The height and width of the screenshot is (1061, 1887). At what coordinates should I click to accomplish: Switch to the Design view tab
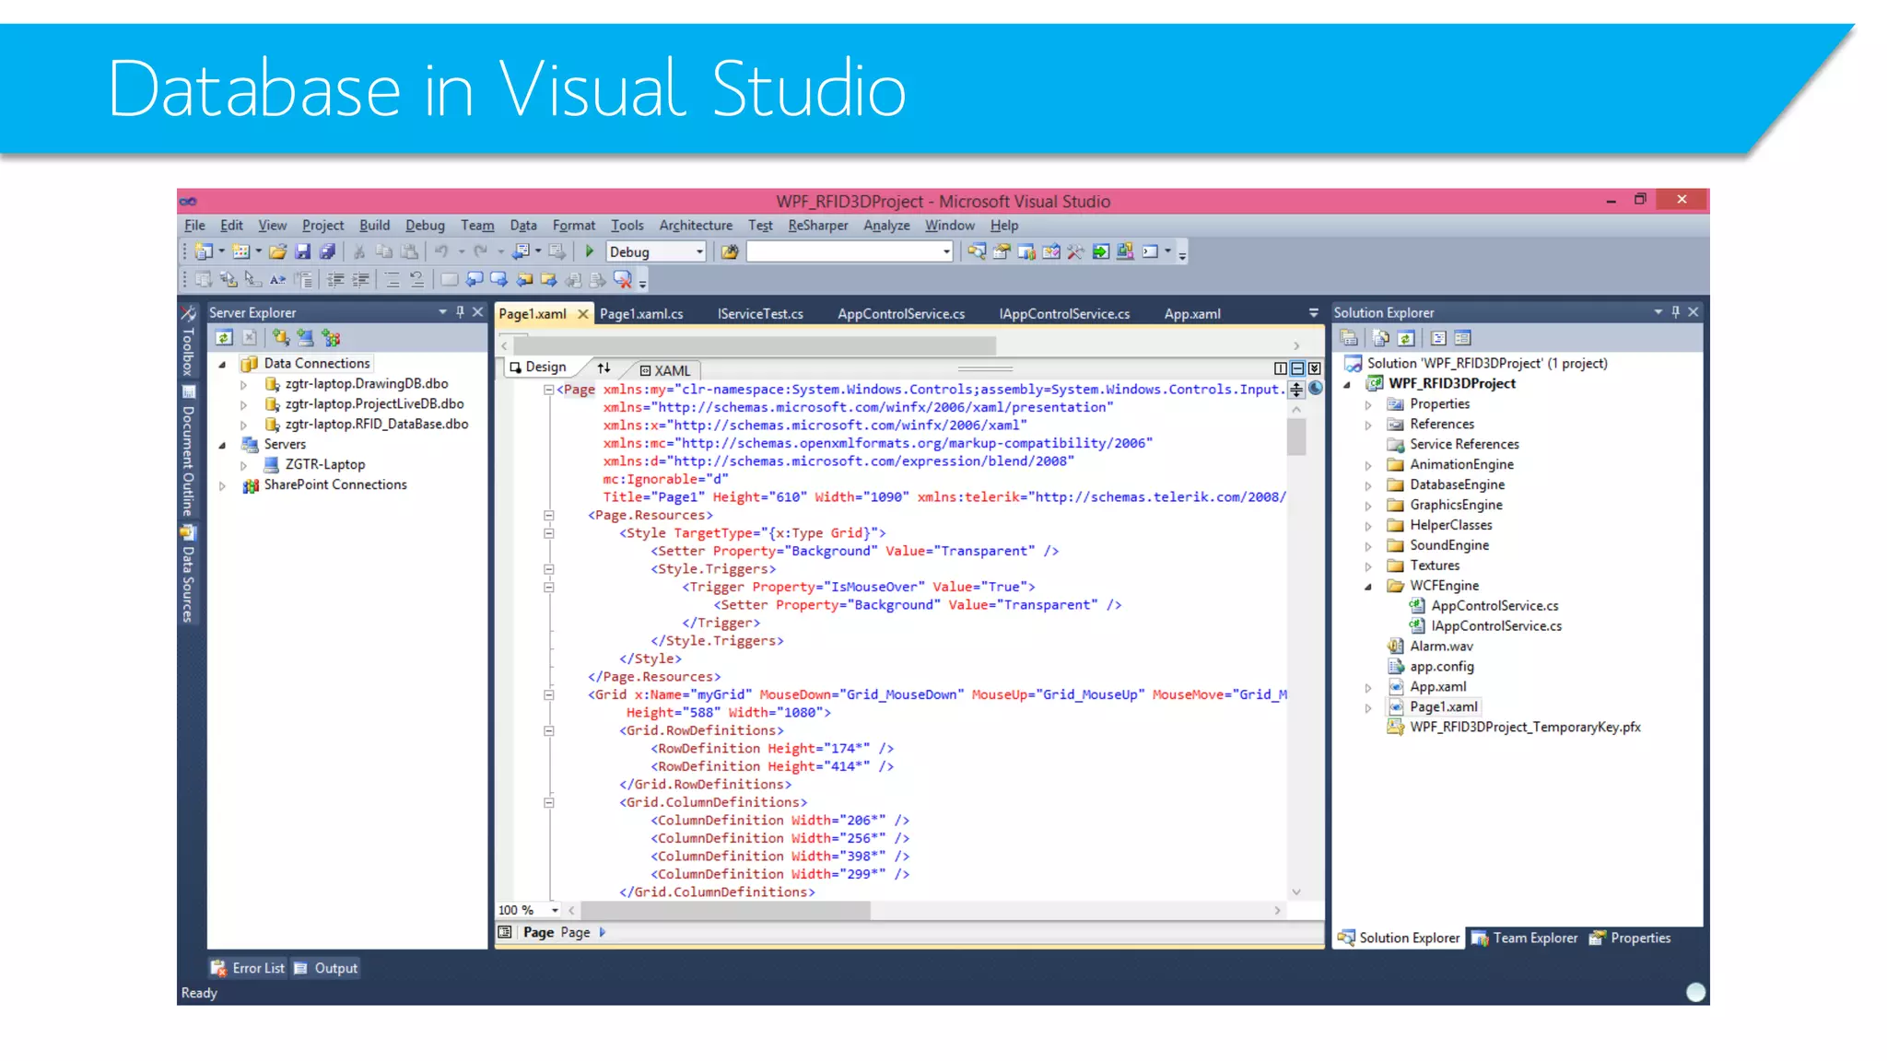coord(539,367)
